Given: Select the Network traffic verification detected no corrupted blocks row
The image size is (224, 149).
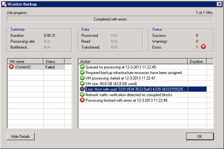Looking at the screenshot, I should click(142, 95).
